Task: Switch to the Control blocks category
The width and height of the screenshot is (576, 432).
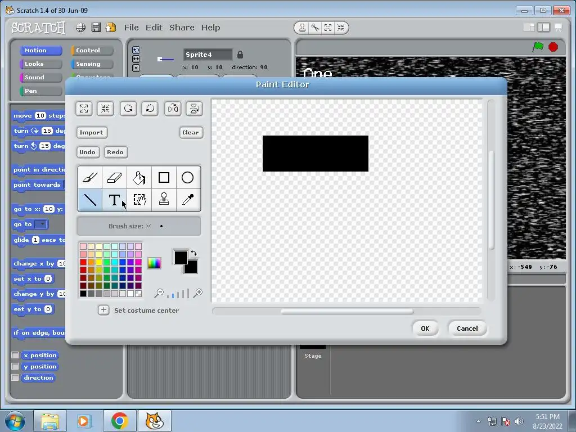Action: (92, 50)
